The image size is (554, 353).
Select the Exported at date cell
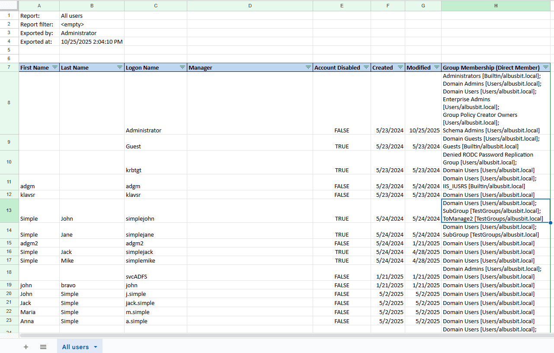click(x=92, y=42)
